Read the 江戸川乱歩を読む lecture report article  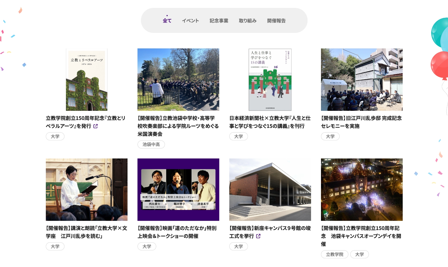86,232
